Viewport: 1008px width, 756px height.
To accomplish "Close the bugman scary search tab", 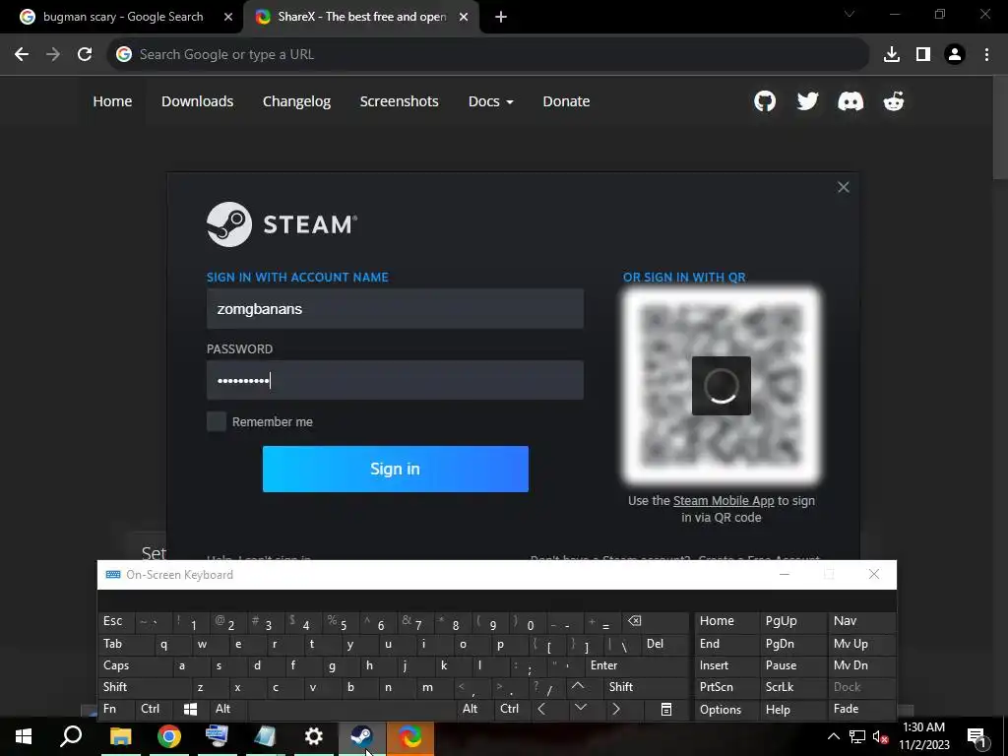I will pyautogui.click(x=228, y=18).
